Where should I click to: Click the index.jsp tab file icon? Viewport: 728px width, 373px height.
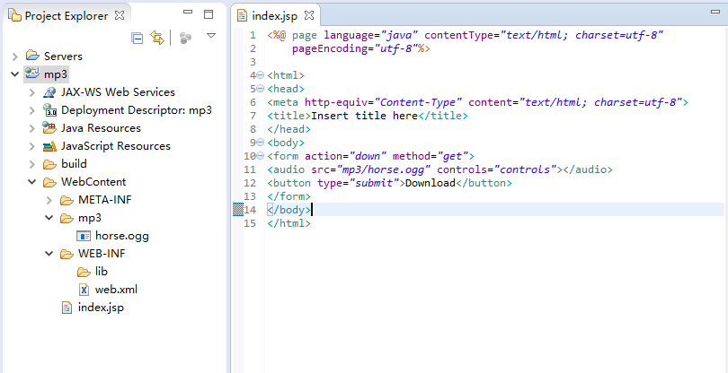click(242, 16)
